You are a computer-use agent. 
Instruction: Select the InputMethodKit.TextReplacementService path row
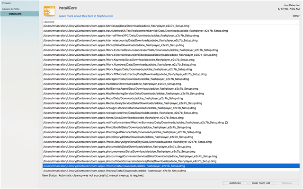pyautogui.click(x=171, y=31)
